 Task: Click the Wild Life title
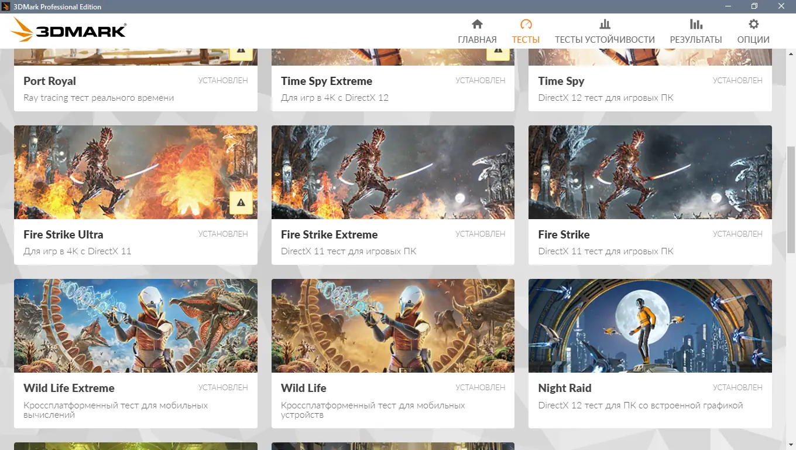pyautogui.click(x=304, y=388)
